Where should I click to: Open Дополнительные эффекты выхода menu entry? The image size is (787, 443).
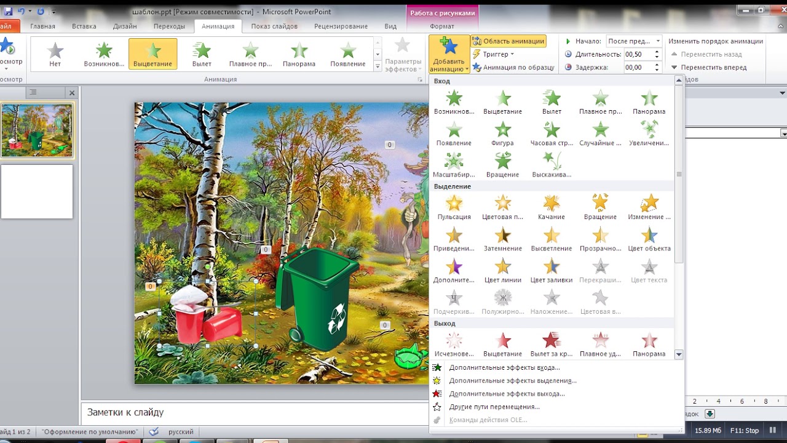pyautogui.click(x=507, y=393)
